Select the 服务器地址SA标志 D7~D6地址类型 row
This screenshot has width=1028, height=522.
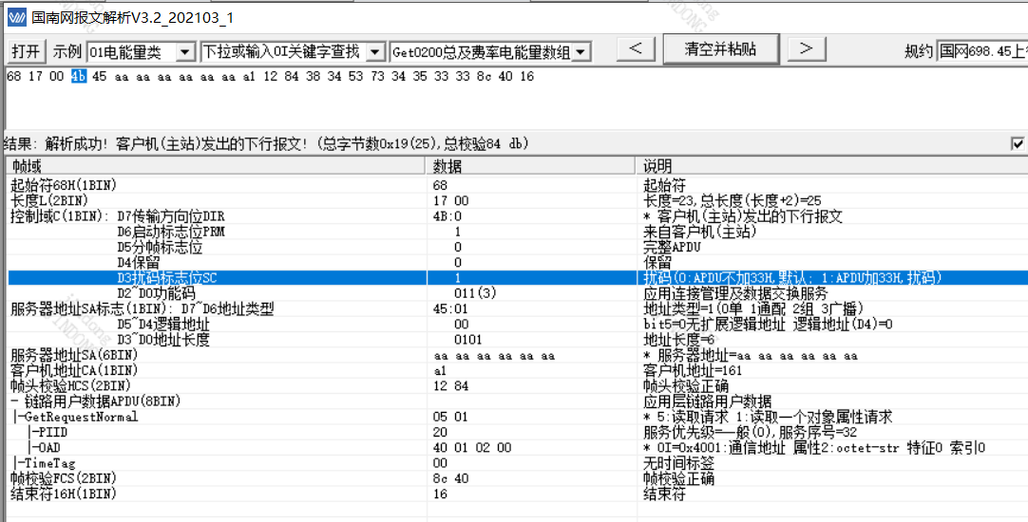point(518,308)
